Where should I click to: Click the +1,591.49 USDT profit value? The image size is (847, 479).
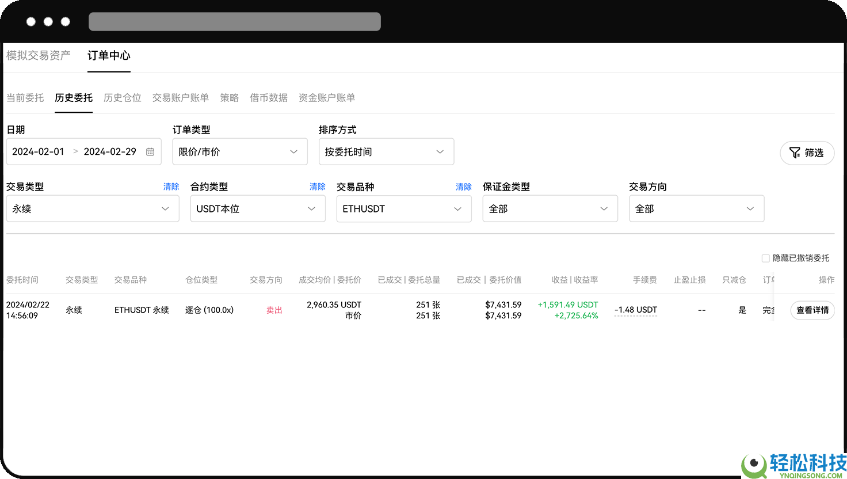point(568,305)
